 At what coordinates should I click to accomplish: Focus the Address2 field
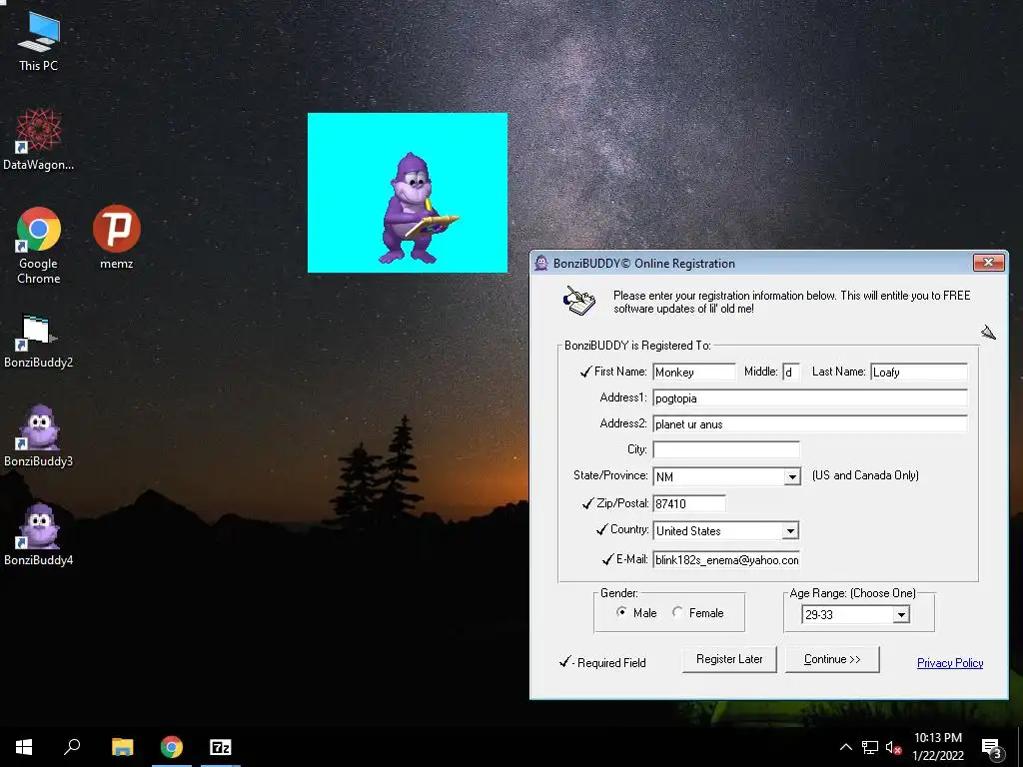pyautogui.click(x=809, y=423)
